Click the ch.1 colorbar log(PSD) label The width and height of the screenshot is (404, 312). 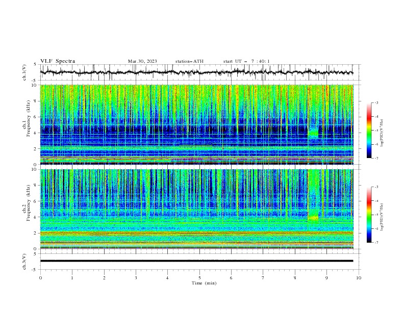[x=382, y=133]
